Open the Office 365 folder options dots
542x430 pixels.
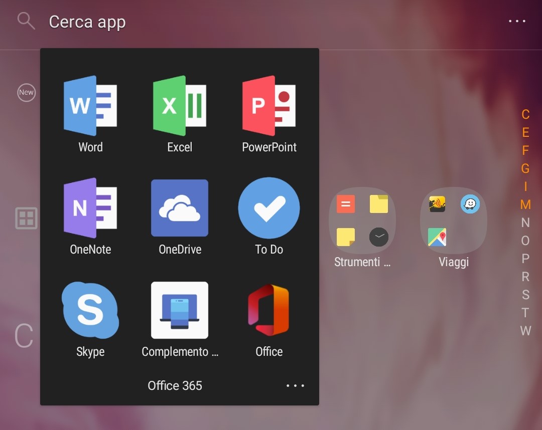(295, 385)
